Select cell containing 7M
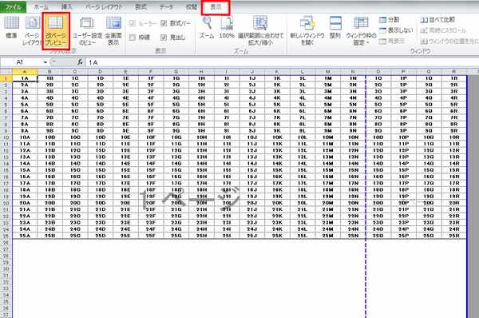The height and width of the screenshot is (318, 479). pyautogui.click(x=328, y=117)
